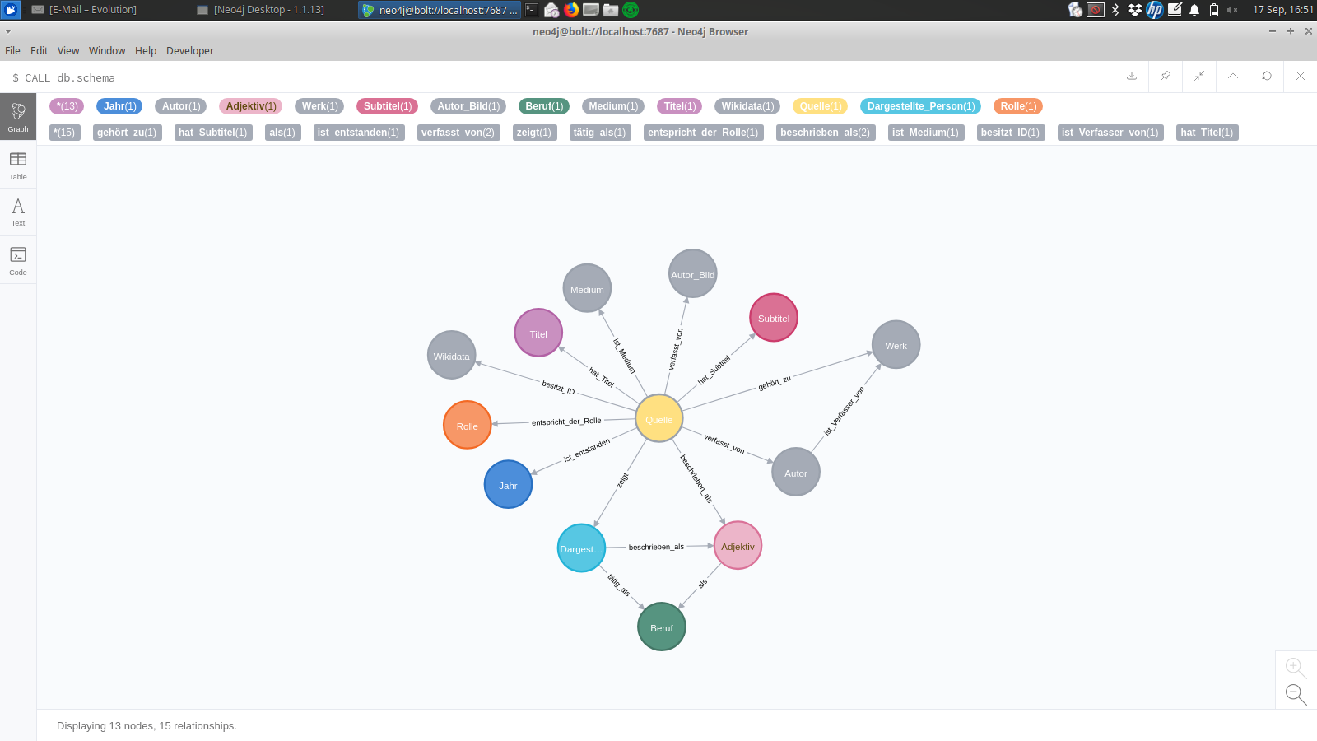This screenshot has height=741, width=1317.
Task: Open the Table view
Action: pos(18,165)
